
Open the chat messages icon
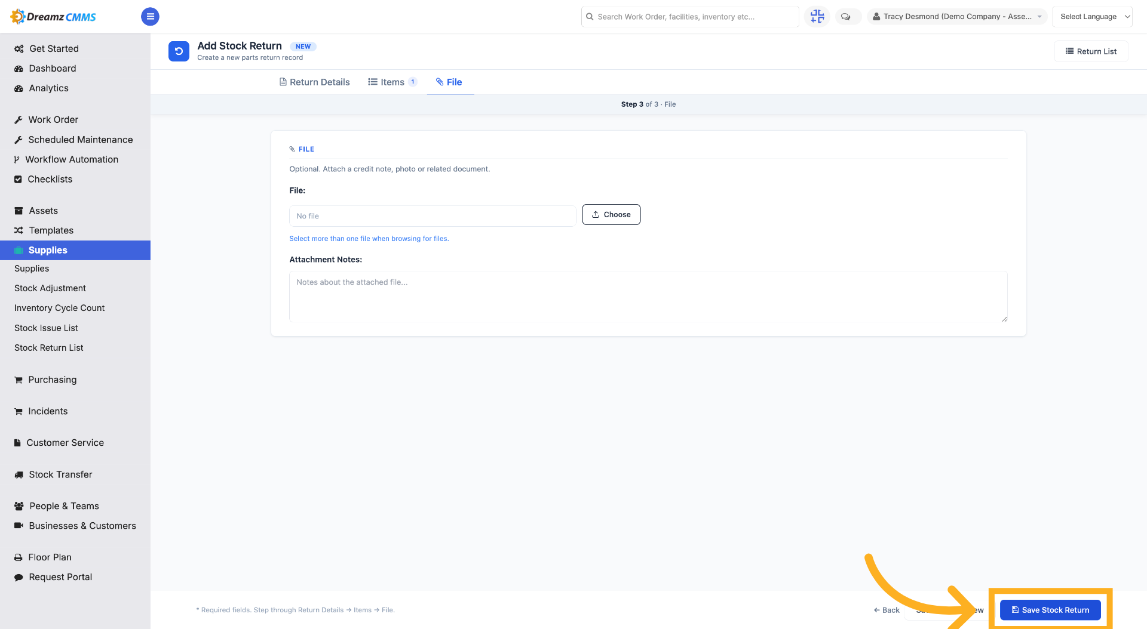(x=846, y=17)
